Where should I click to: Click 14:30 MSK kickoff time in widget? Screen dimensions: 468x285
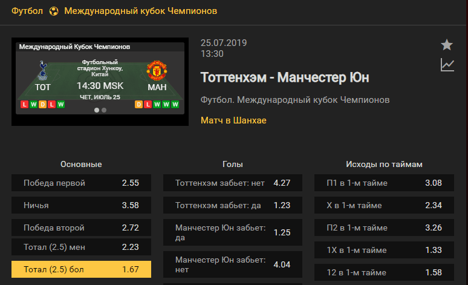pyautogui.click(x=100, y=86)
